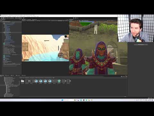Click the black circle in Game view corner
This screenshot has height=116, width=154.
pyautogui.click(x=65, y=36)
